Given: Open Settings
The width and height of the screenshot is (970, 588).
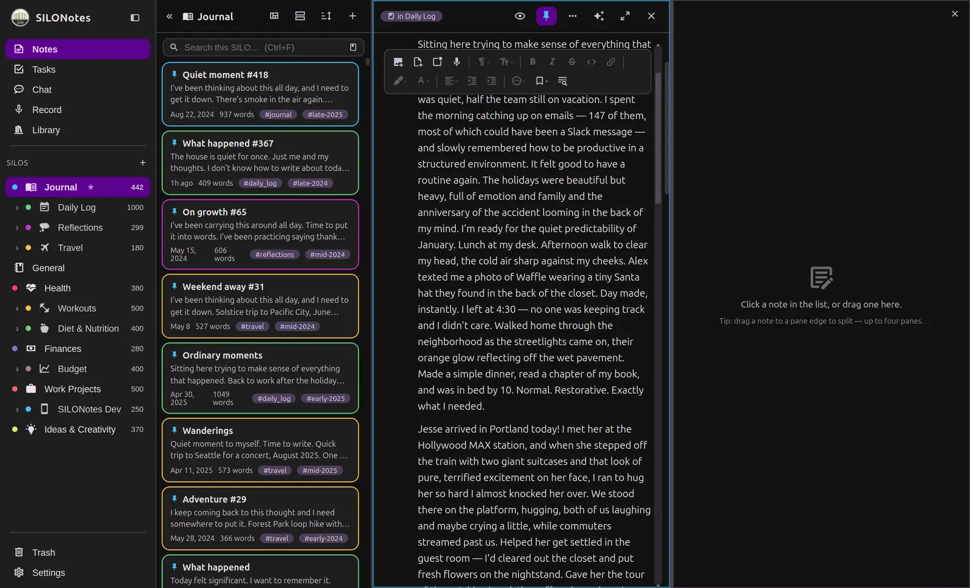Looking at the screenshot, I should (x=78, y=573).
